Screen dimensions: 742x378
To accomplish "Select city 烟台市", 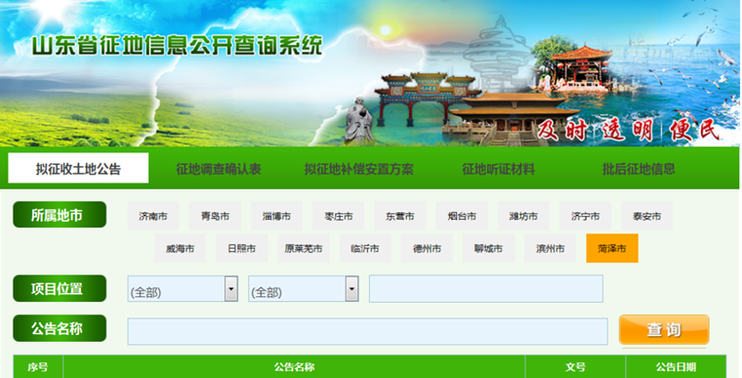I will (462, 216).
